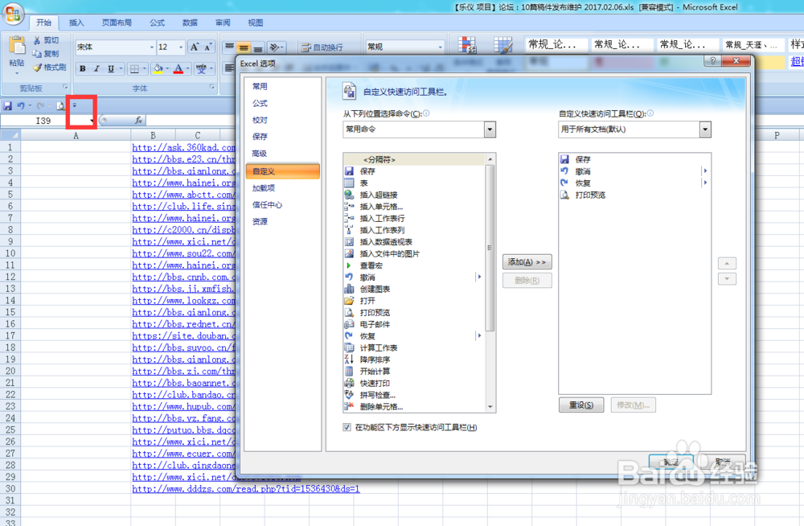This screenshot has height=526, width=804.
Task: Select 恢复 in the right toolbar list
Action: pos(634,183)
